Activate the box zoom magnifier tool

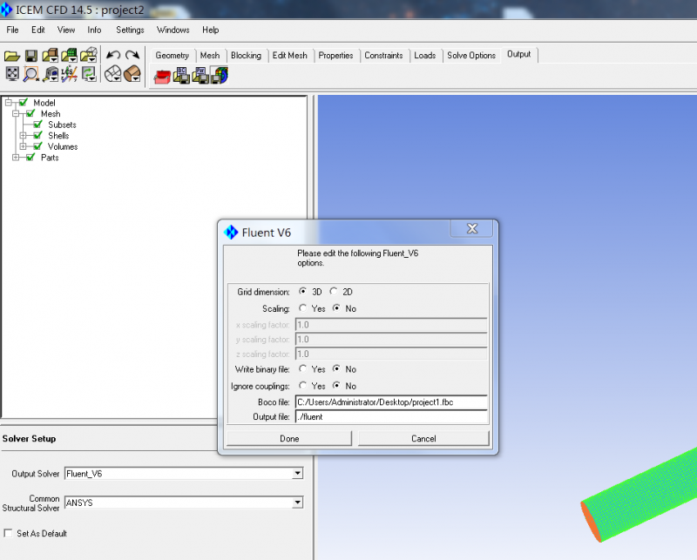pyautogui.click(x=31, y=74)
